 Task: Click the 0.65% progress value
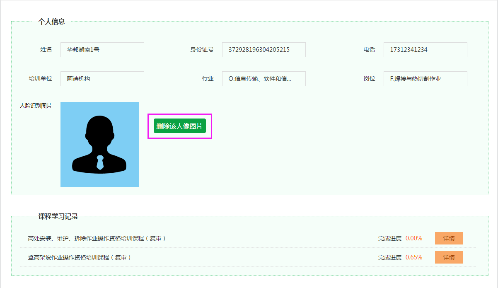pos(414,257)
